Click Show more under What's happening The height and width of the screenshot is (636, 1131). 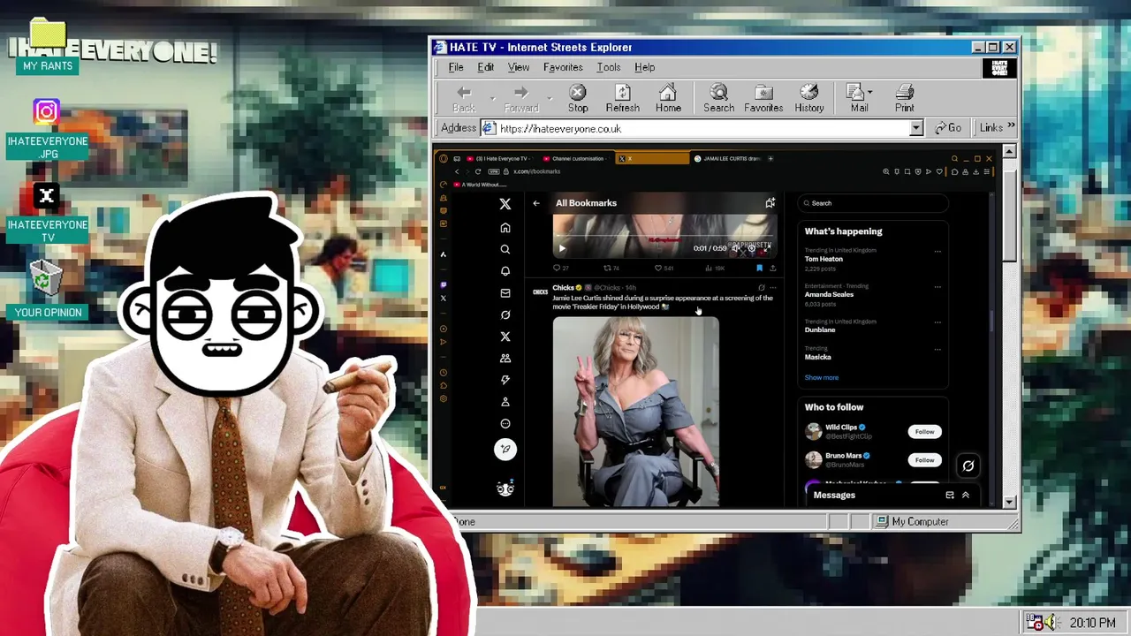pyautogui.click(x=822, y=377)
